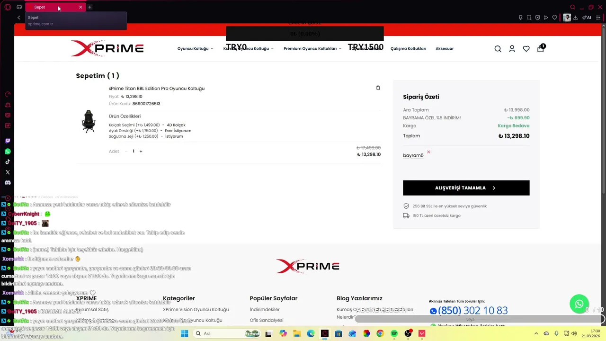Click the quantity value field
This screenshot has width=606, height=341.
(x=134, y=151)
